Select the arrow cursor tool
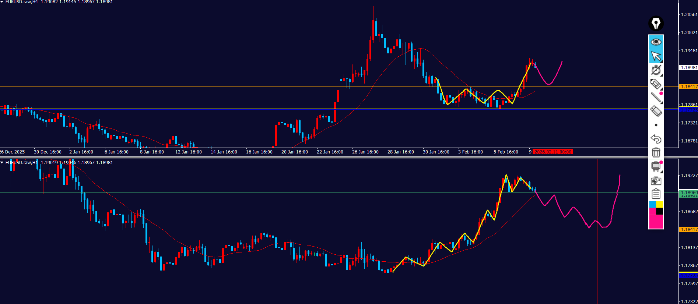 [x=656, y=56]
